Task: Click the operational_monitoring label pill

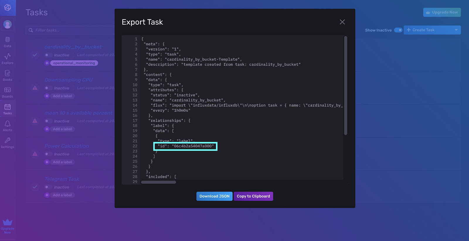Action: [74, 63]
